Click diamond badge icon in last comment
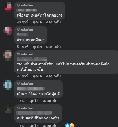The width and height of the screenshot is (118, 127). pos(19,108)
